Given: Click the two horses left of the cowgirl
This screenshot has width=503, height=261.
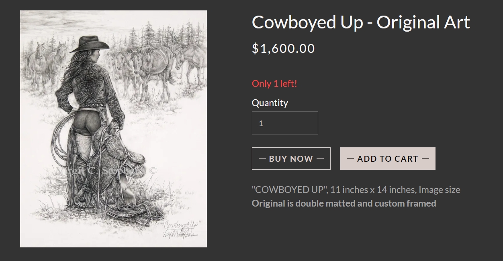Looking at the screenshot, I should 48,62.
